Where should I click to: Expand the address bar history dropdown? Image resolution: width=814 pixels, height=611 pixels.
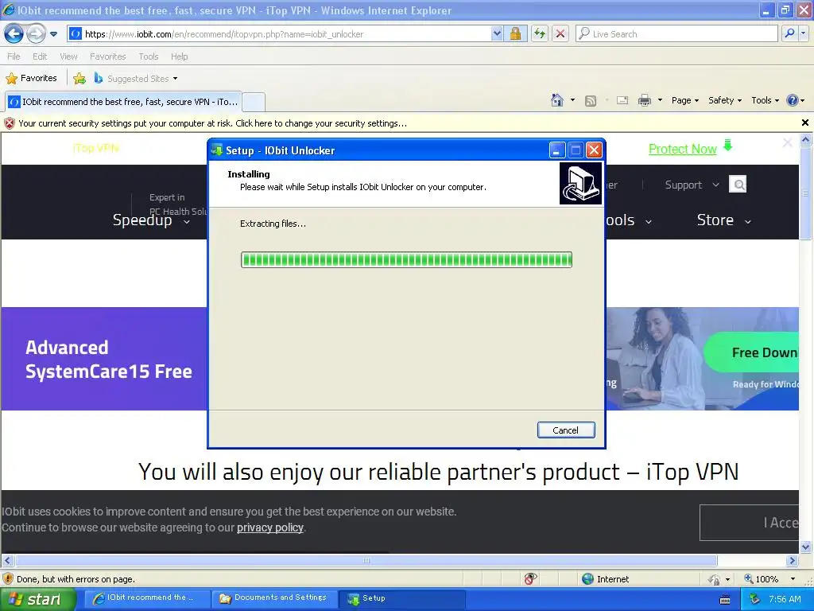497,33
